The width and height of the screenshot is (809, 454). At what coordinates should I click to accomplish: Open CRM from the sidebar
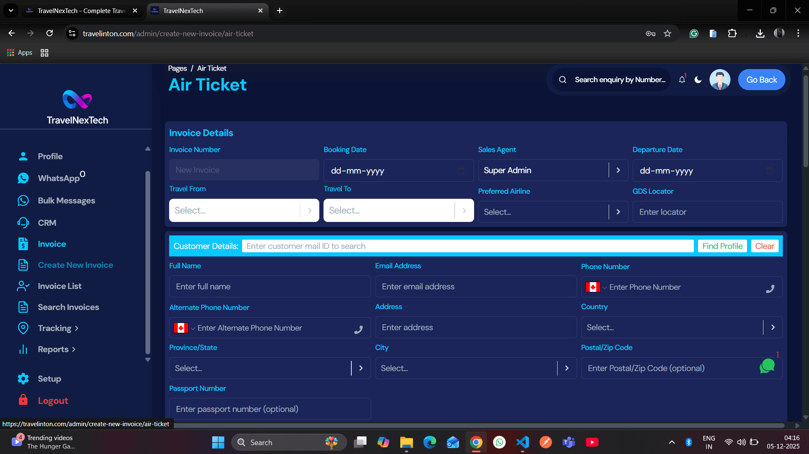(x=23, y=223)
